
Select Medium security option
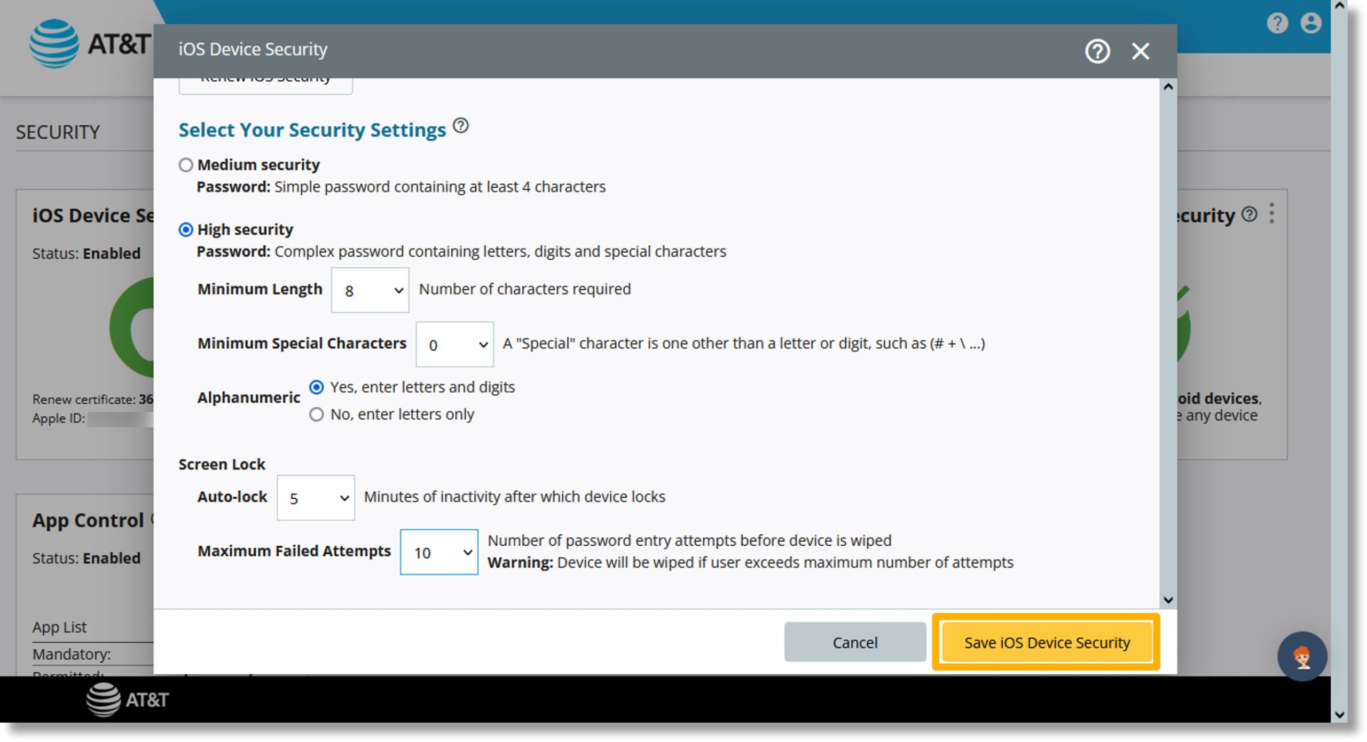pos(185,165)
